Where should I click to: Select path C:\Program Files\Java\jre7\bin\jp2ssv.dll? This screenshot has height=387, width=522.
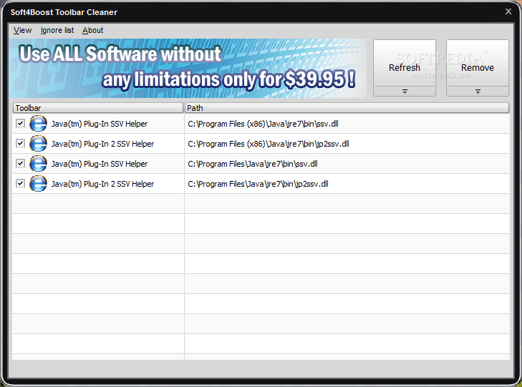[x=258, y=184]
